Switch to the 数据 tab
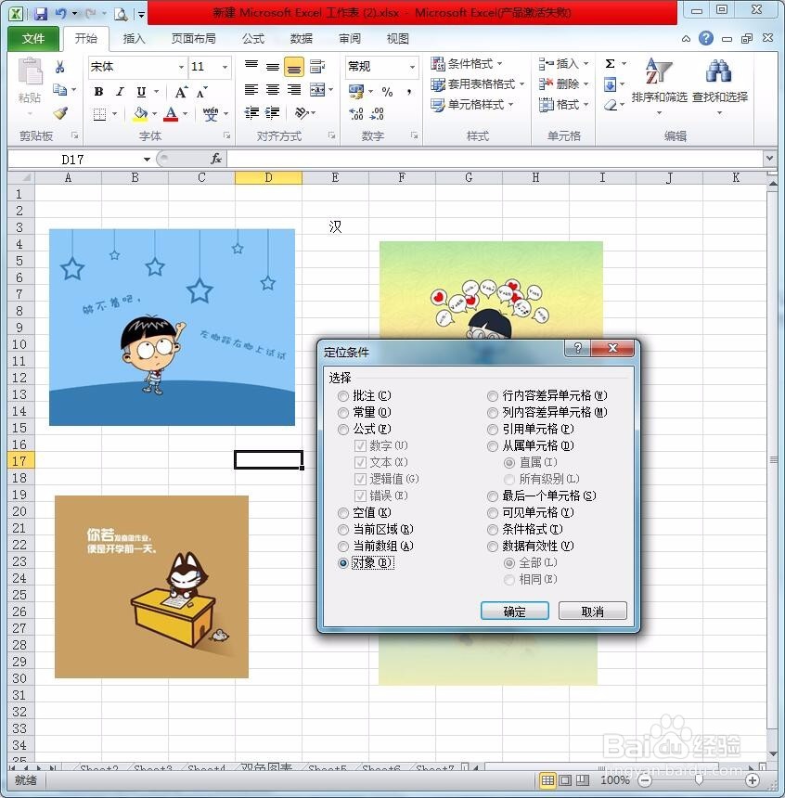The height and width of the screenshot is (798, 785). [x=301, y=39]
